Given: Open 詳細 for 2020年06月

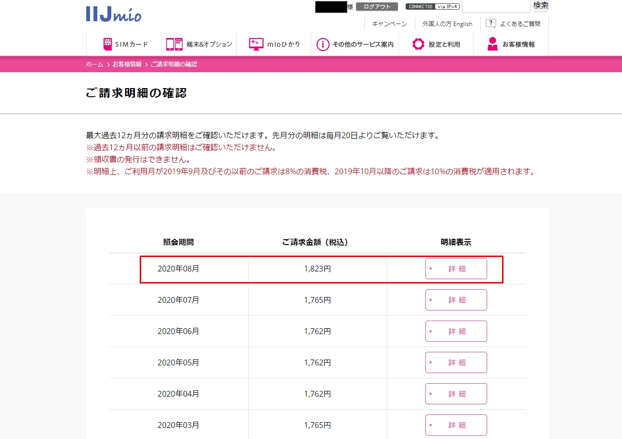Looking at the screenshot, I should coord(456,331).
